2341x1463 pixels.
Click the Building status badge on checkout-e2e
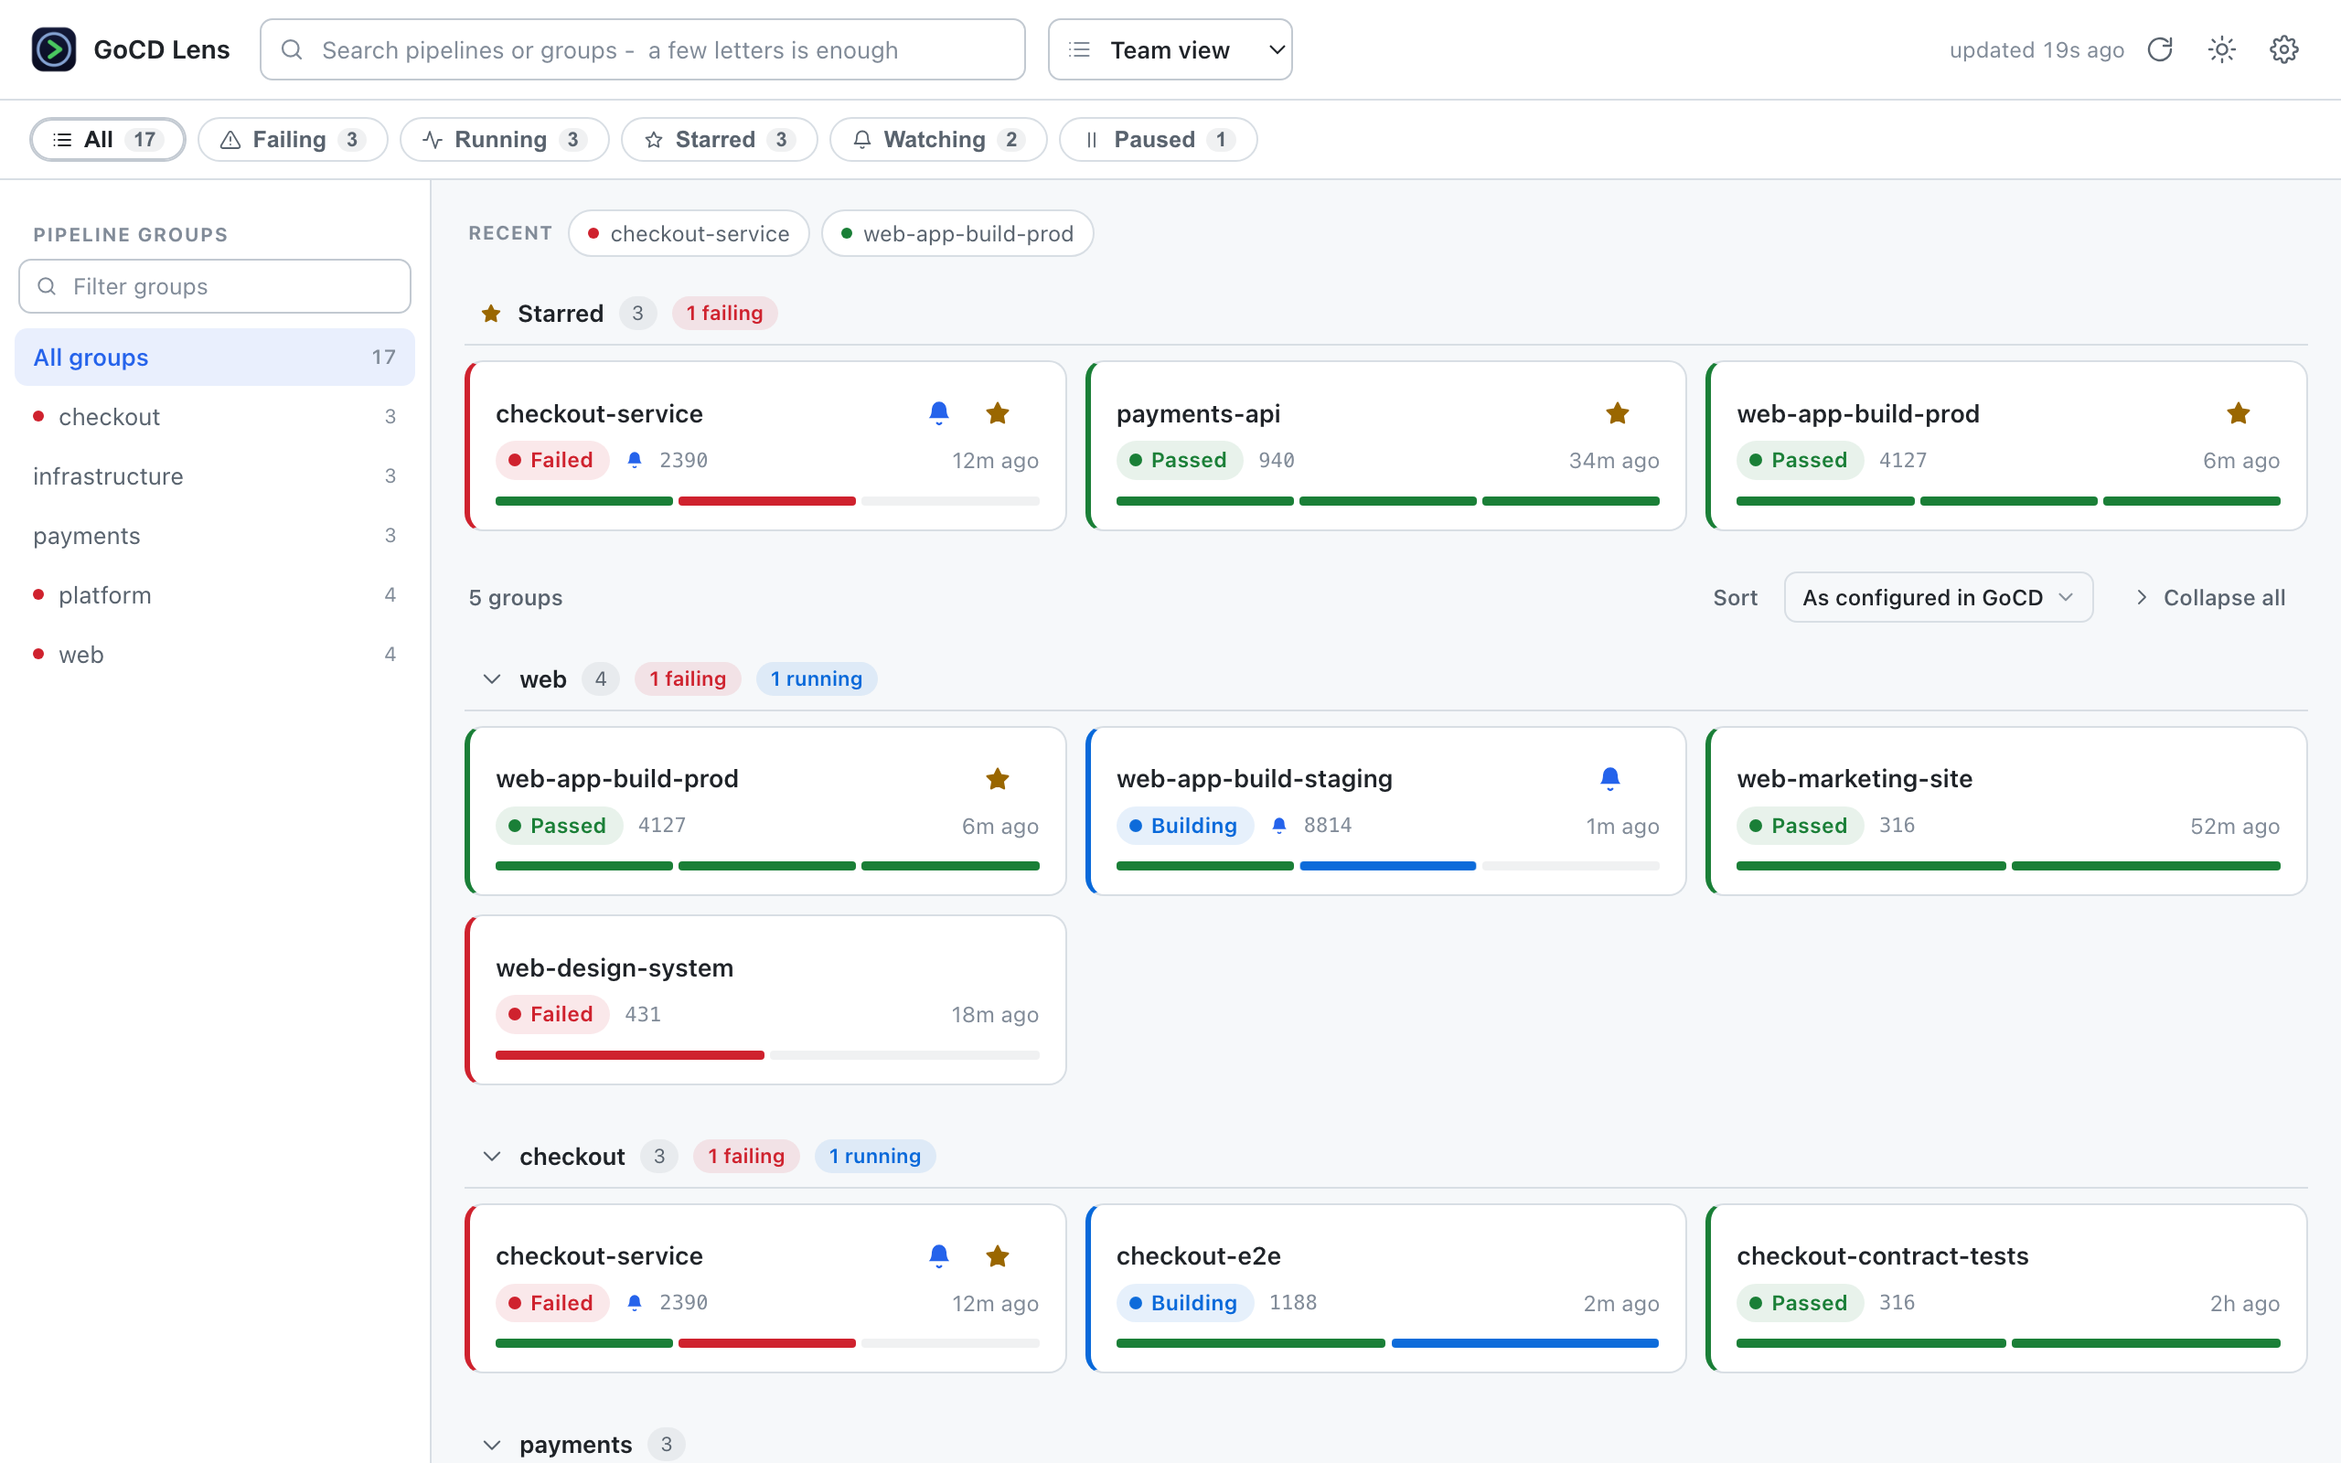point(1184,1302)
